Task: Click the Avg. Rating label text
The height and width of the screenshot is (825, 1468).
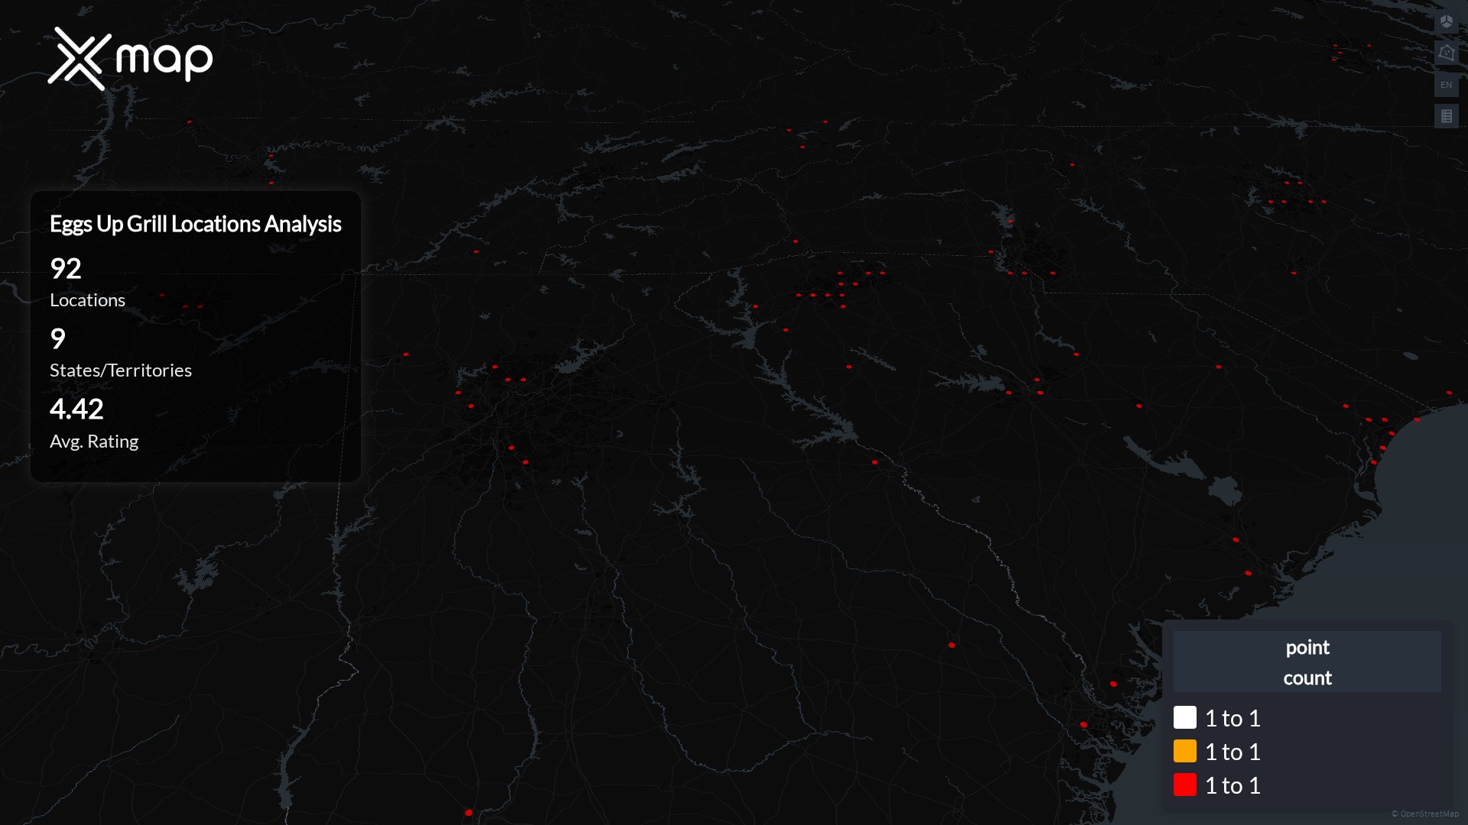Action: click(94, 442)
